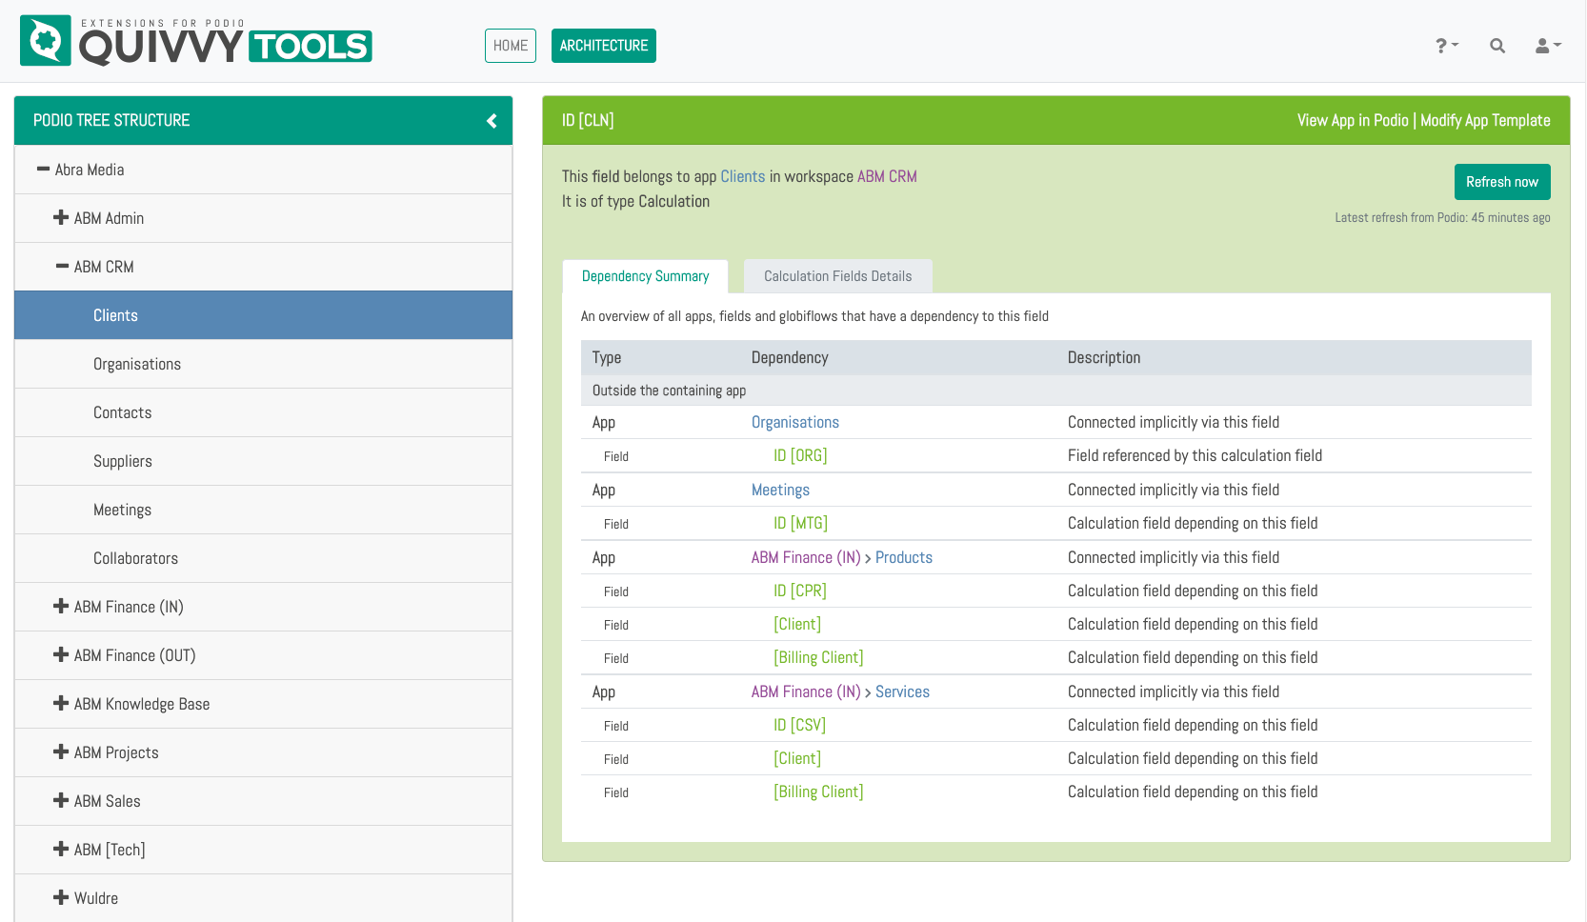Open Meetings link in dependency table
Image resolution: width=1587 pixels, height=922 pixels.
780,491
